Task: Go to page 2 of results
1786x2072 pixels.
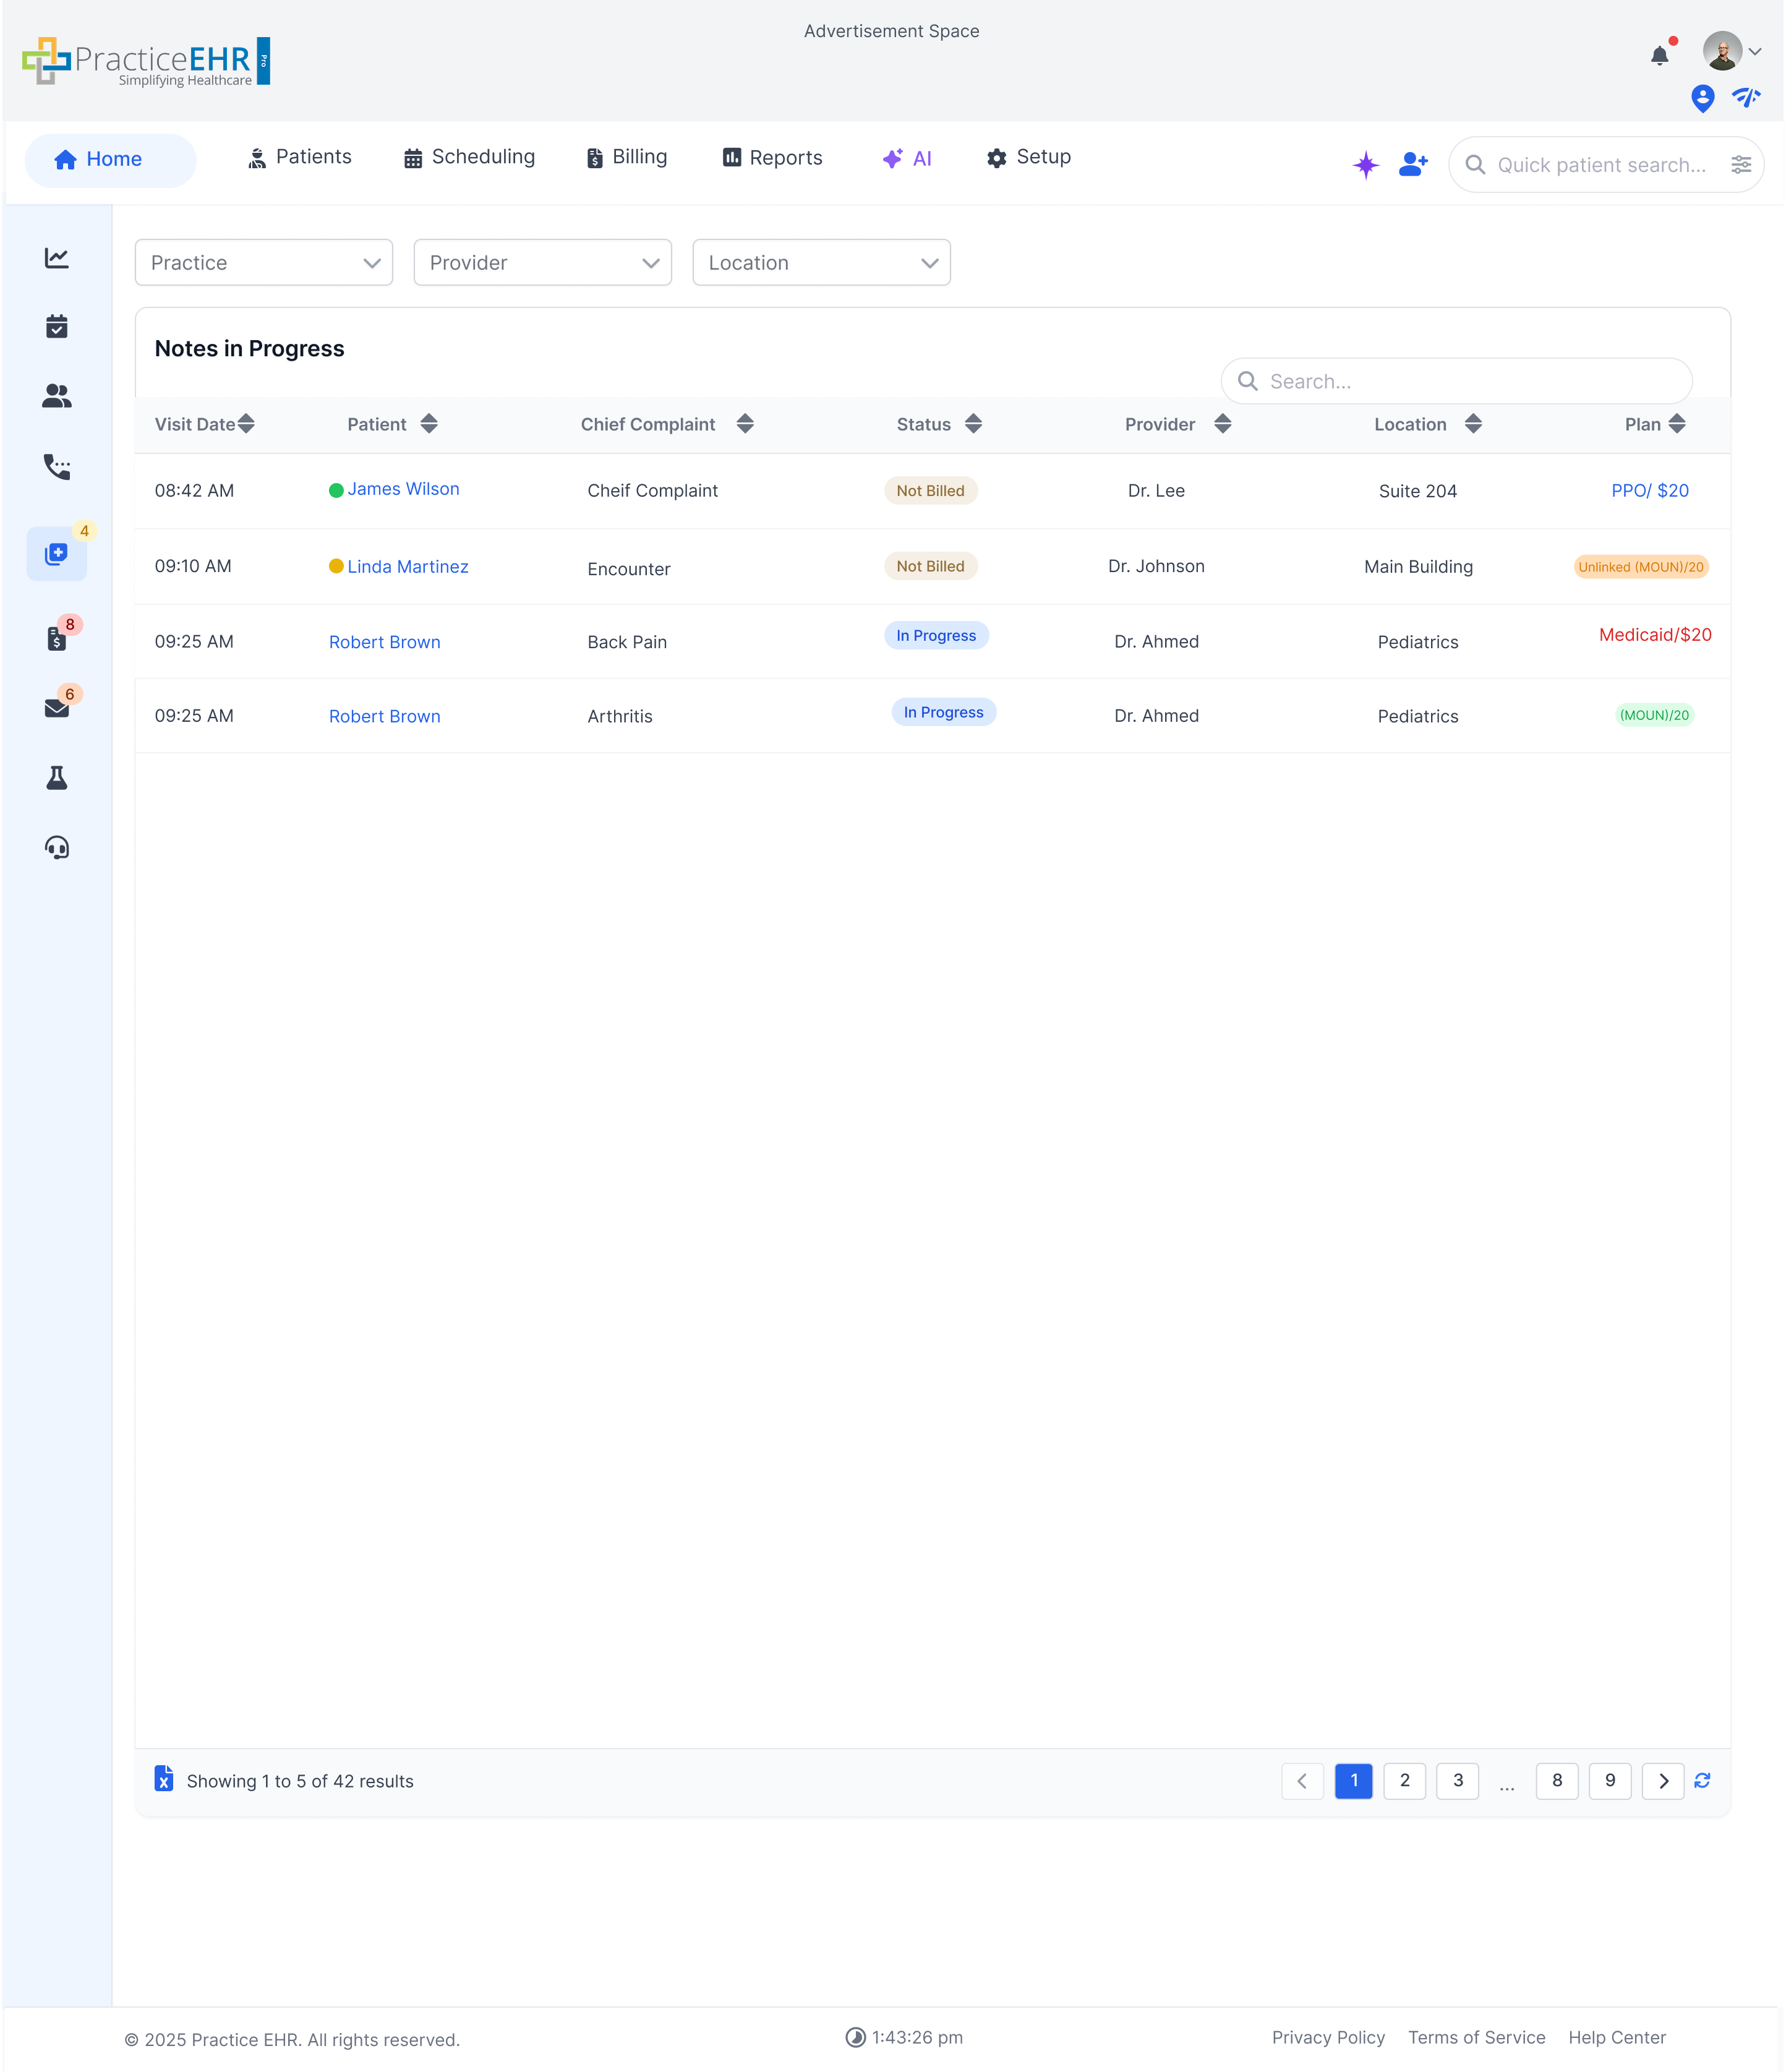Action: tap(1404, 1780)
